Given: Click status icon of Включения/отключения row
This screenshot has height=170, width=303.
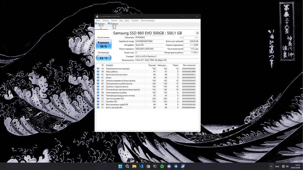Looking at the screenshot, I should [x=98, y=75].
